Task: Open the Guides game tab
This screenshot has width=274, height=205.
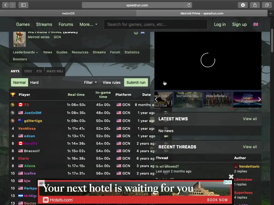Action: [x=62, y=52]
